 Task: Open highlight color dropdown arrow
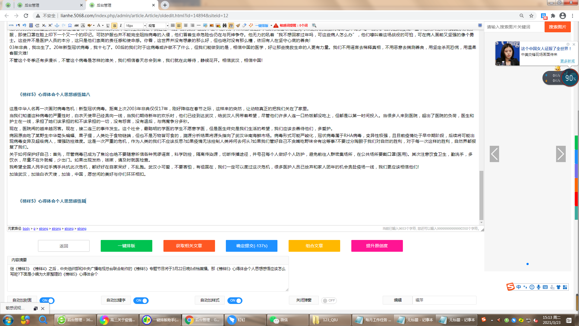[94, 25]
